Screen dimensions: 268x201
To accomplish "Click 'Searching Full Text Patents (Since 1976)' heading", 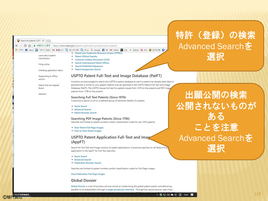I will click(x=99, y=97).
